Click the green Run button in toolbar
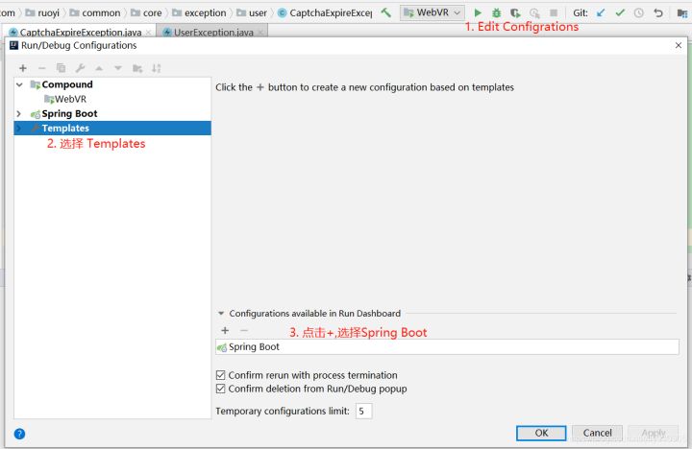692x449 pixels. [x=478, y=12]
